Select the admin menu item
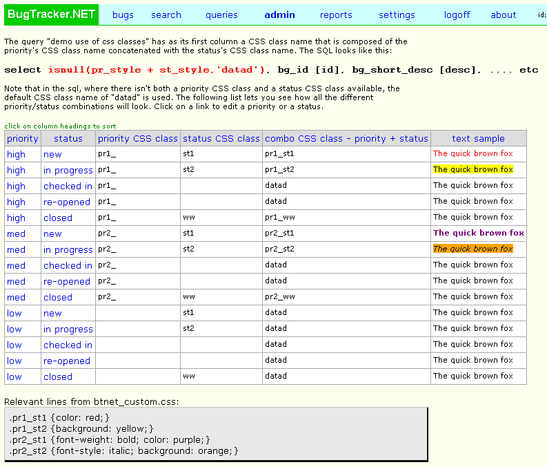Image resolution: width=547 pixels, height=467 pixels. click(279, 15)
